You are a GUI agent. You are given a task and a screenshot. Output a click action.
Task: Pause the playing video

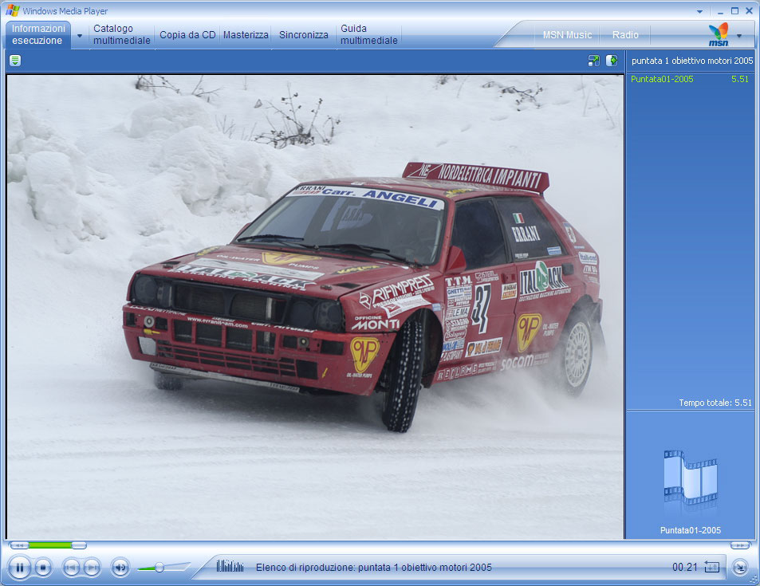coord(20,567)
